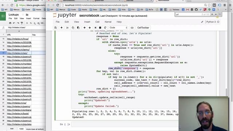Image resolution: width=233 pixels, height=131 pixels.
Task: Interrupt kernel with the stop icon
Action: pyautogui.click(x=100, y=28)
